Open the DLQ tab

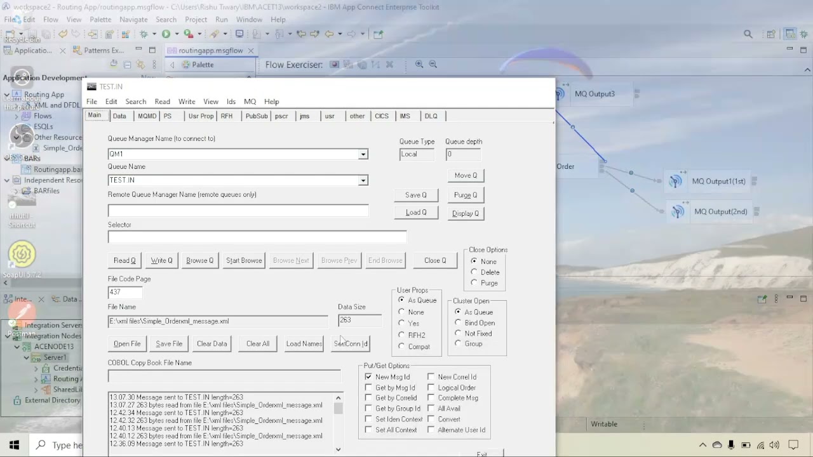pos(431,116)
